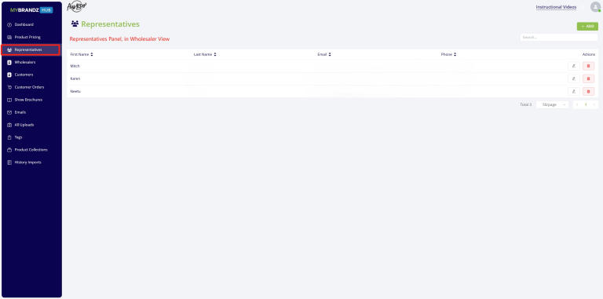Click the Search input field
Screen dimensions: 603x299
[x=559, y=38]
